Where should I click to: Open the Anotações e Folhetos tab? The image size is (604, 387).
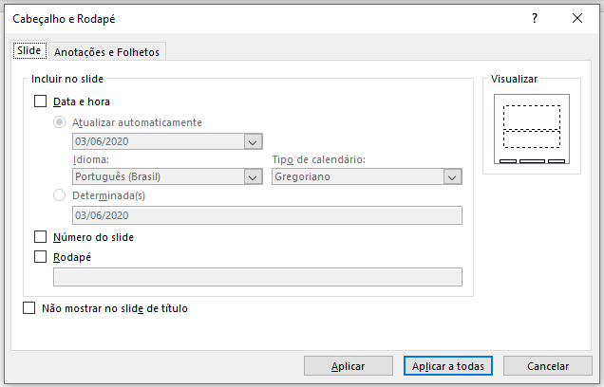(106, 52)
